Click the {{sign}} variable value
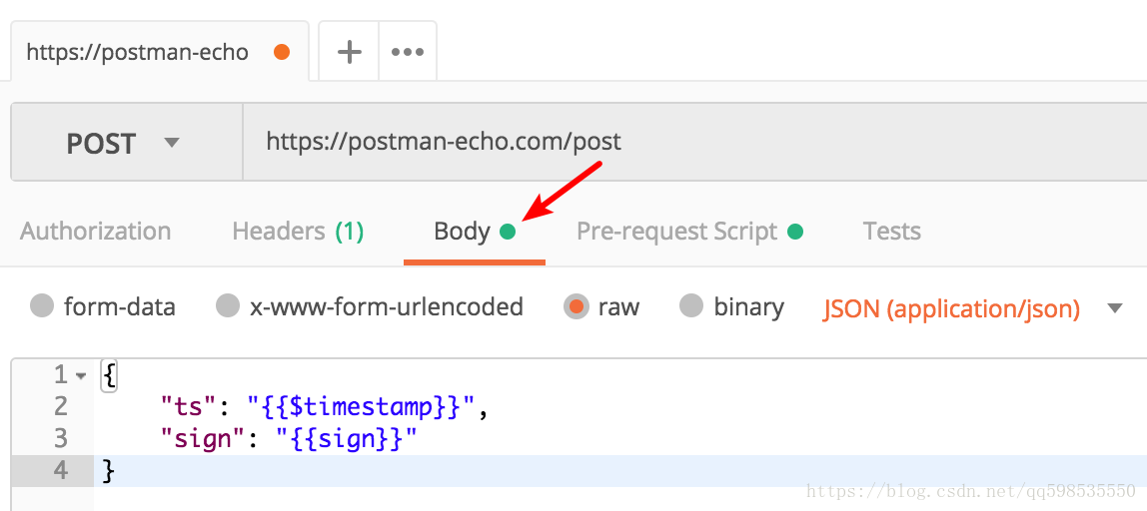 tap(347, 438)
